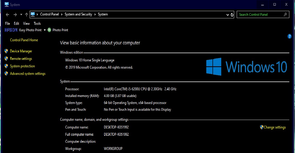Viewport: 295px width, 153px height.
Task: Click the Forward navigation arrow
Action: (x=15, y=15)
